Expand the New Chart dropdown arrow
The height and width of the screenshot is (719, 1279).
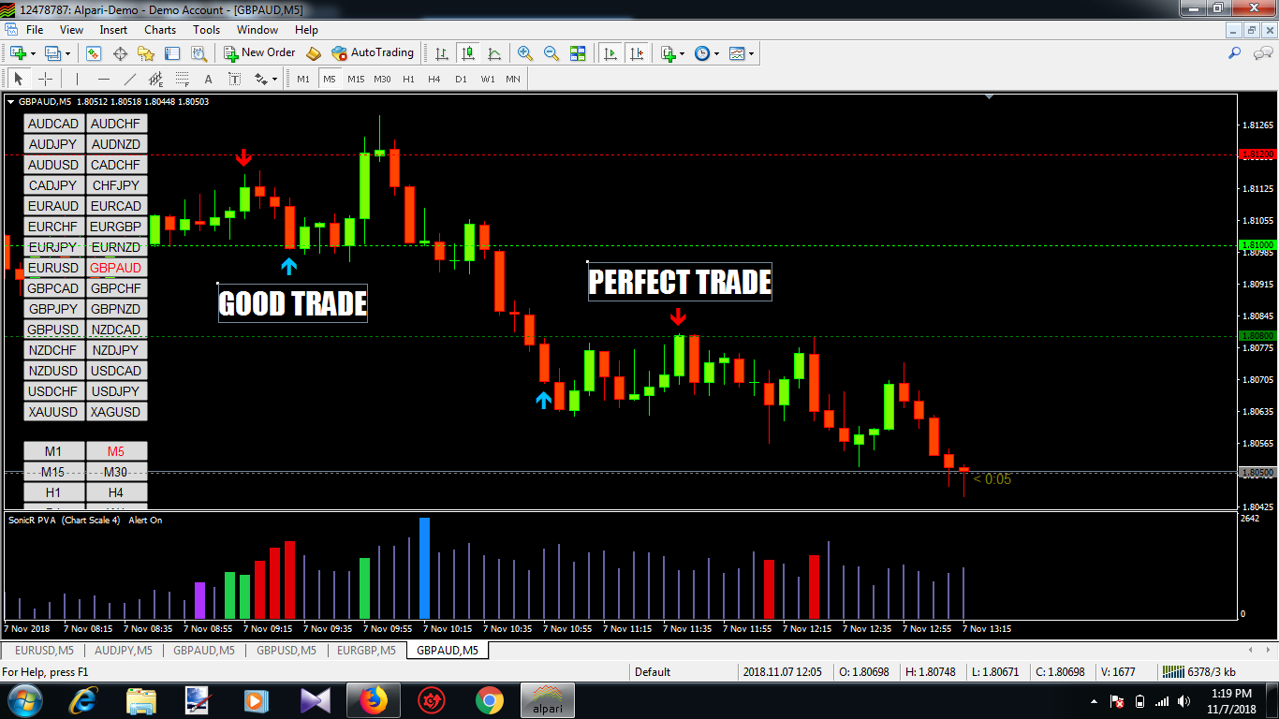33,53
